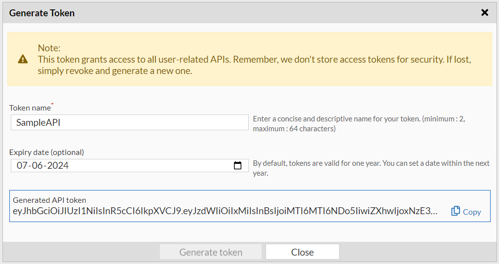Select the month segment of expiry date
The height and width of the screenshot is (264, 499).
click(x=38, y=166)
